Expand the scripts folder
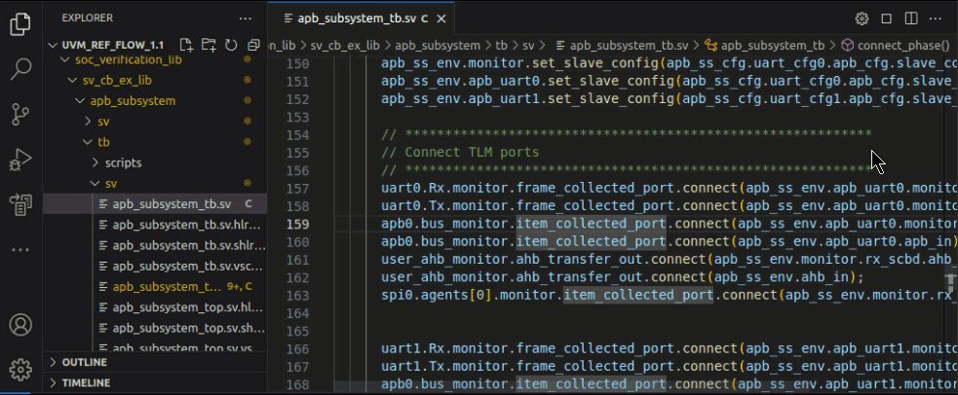The image size is (958, 395). click(123, 162)
